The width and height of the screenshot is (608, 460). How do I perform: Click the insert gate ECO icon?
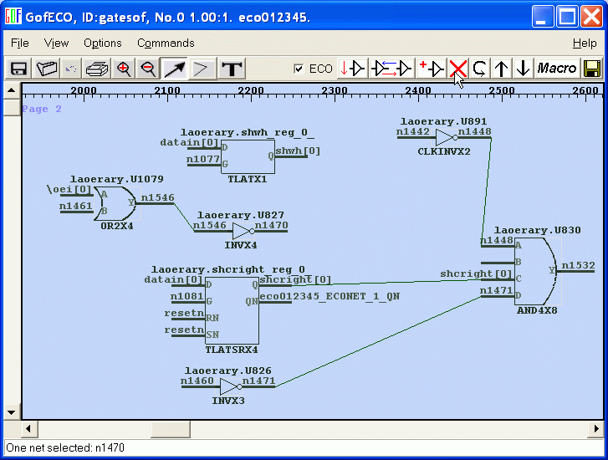pyautogui.click(x=353, y=69)
